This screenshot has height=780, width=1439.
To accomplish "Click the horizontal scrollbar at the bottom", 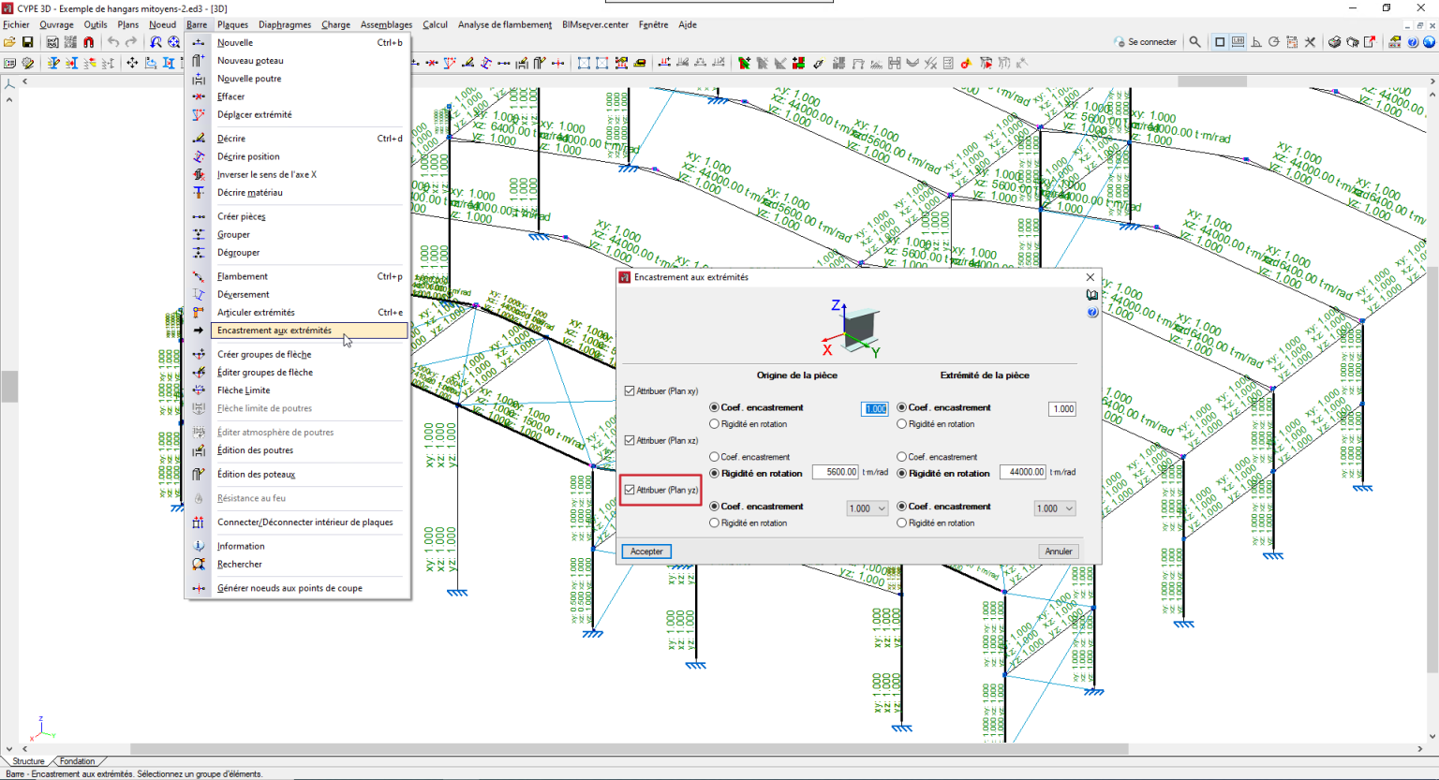I will point(628,749).
